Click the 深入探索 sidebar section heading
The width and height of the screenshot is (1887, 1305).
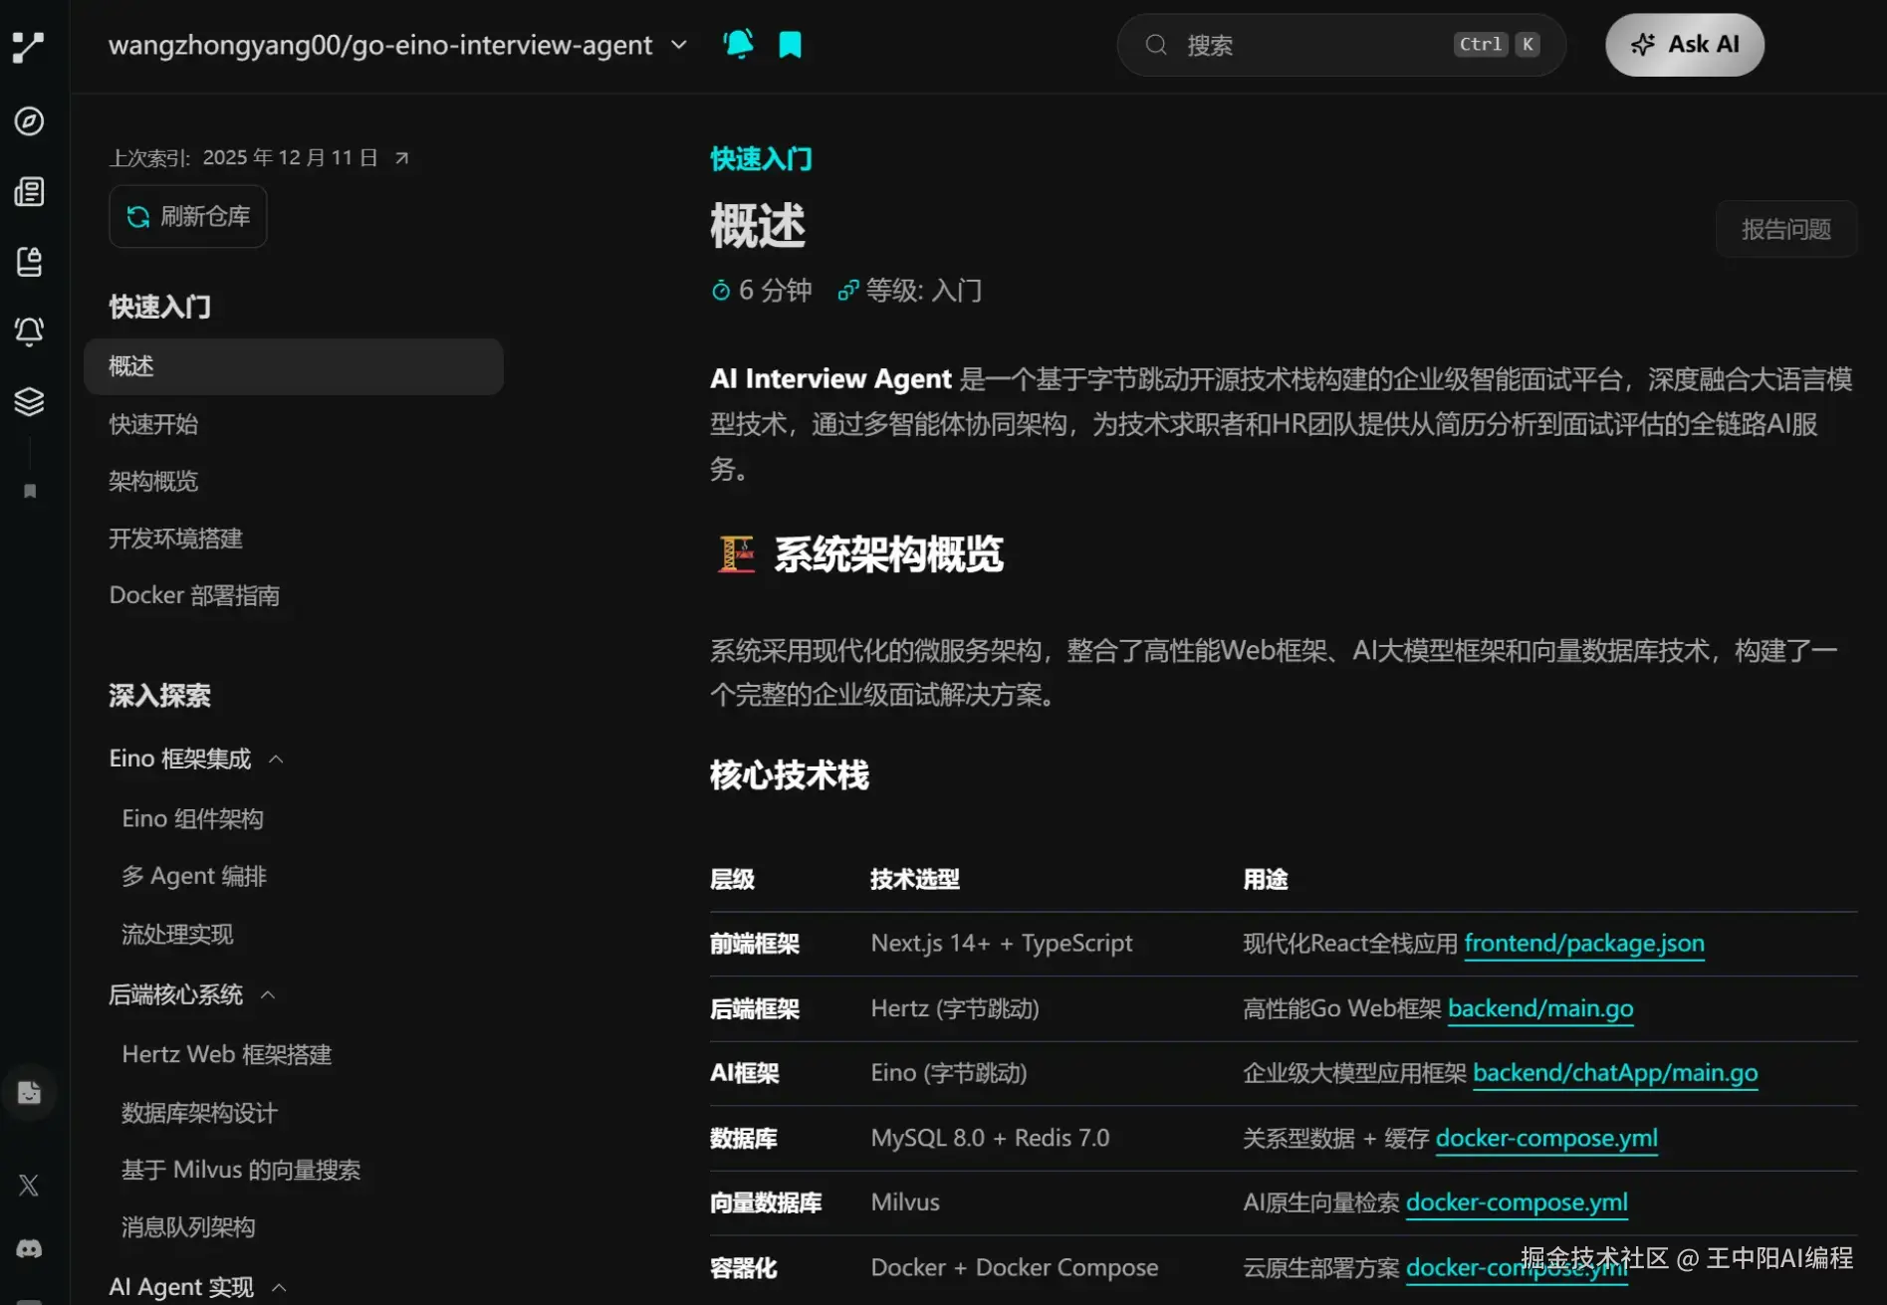(159, 696)
